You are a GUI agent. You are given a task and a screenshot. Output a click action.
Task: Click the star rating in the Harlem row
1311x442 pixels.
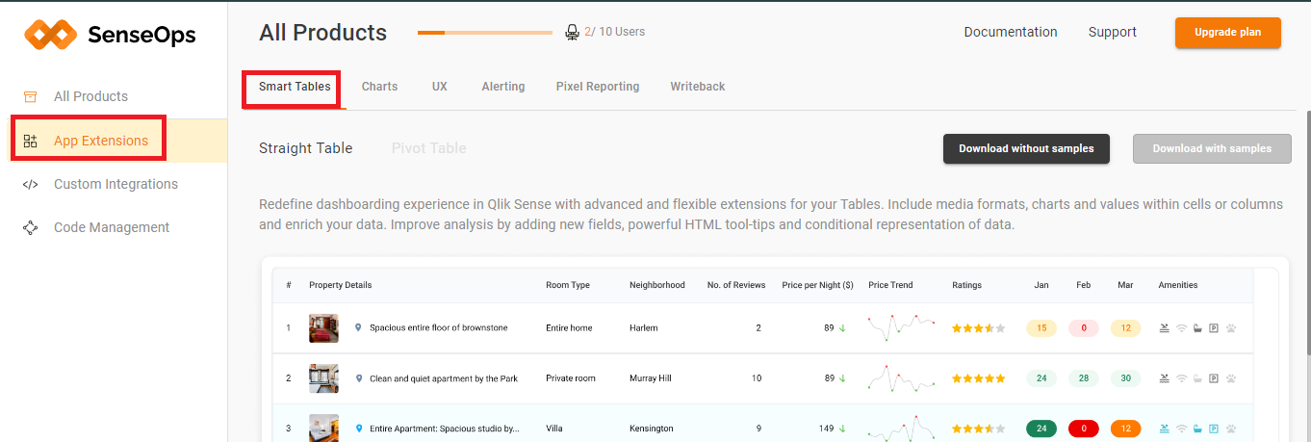point(978,328)
